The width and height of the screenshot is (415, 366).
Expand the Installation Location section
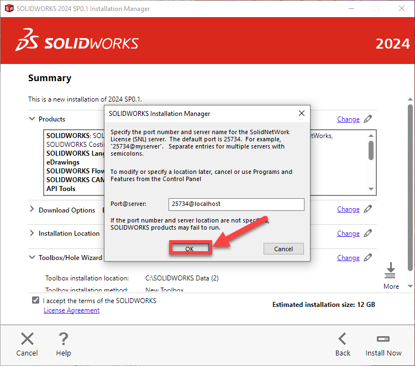pyautogui.click(x=31, y=234)
